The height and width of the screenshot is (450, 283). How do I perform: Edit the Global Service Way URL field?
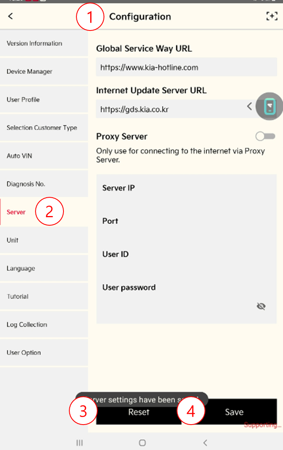click(x=187, y=67)
